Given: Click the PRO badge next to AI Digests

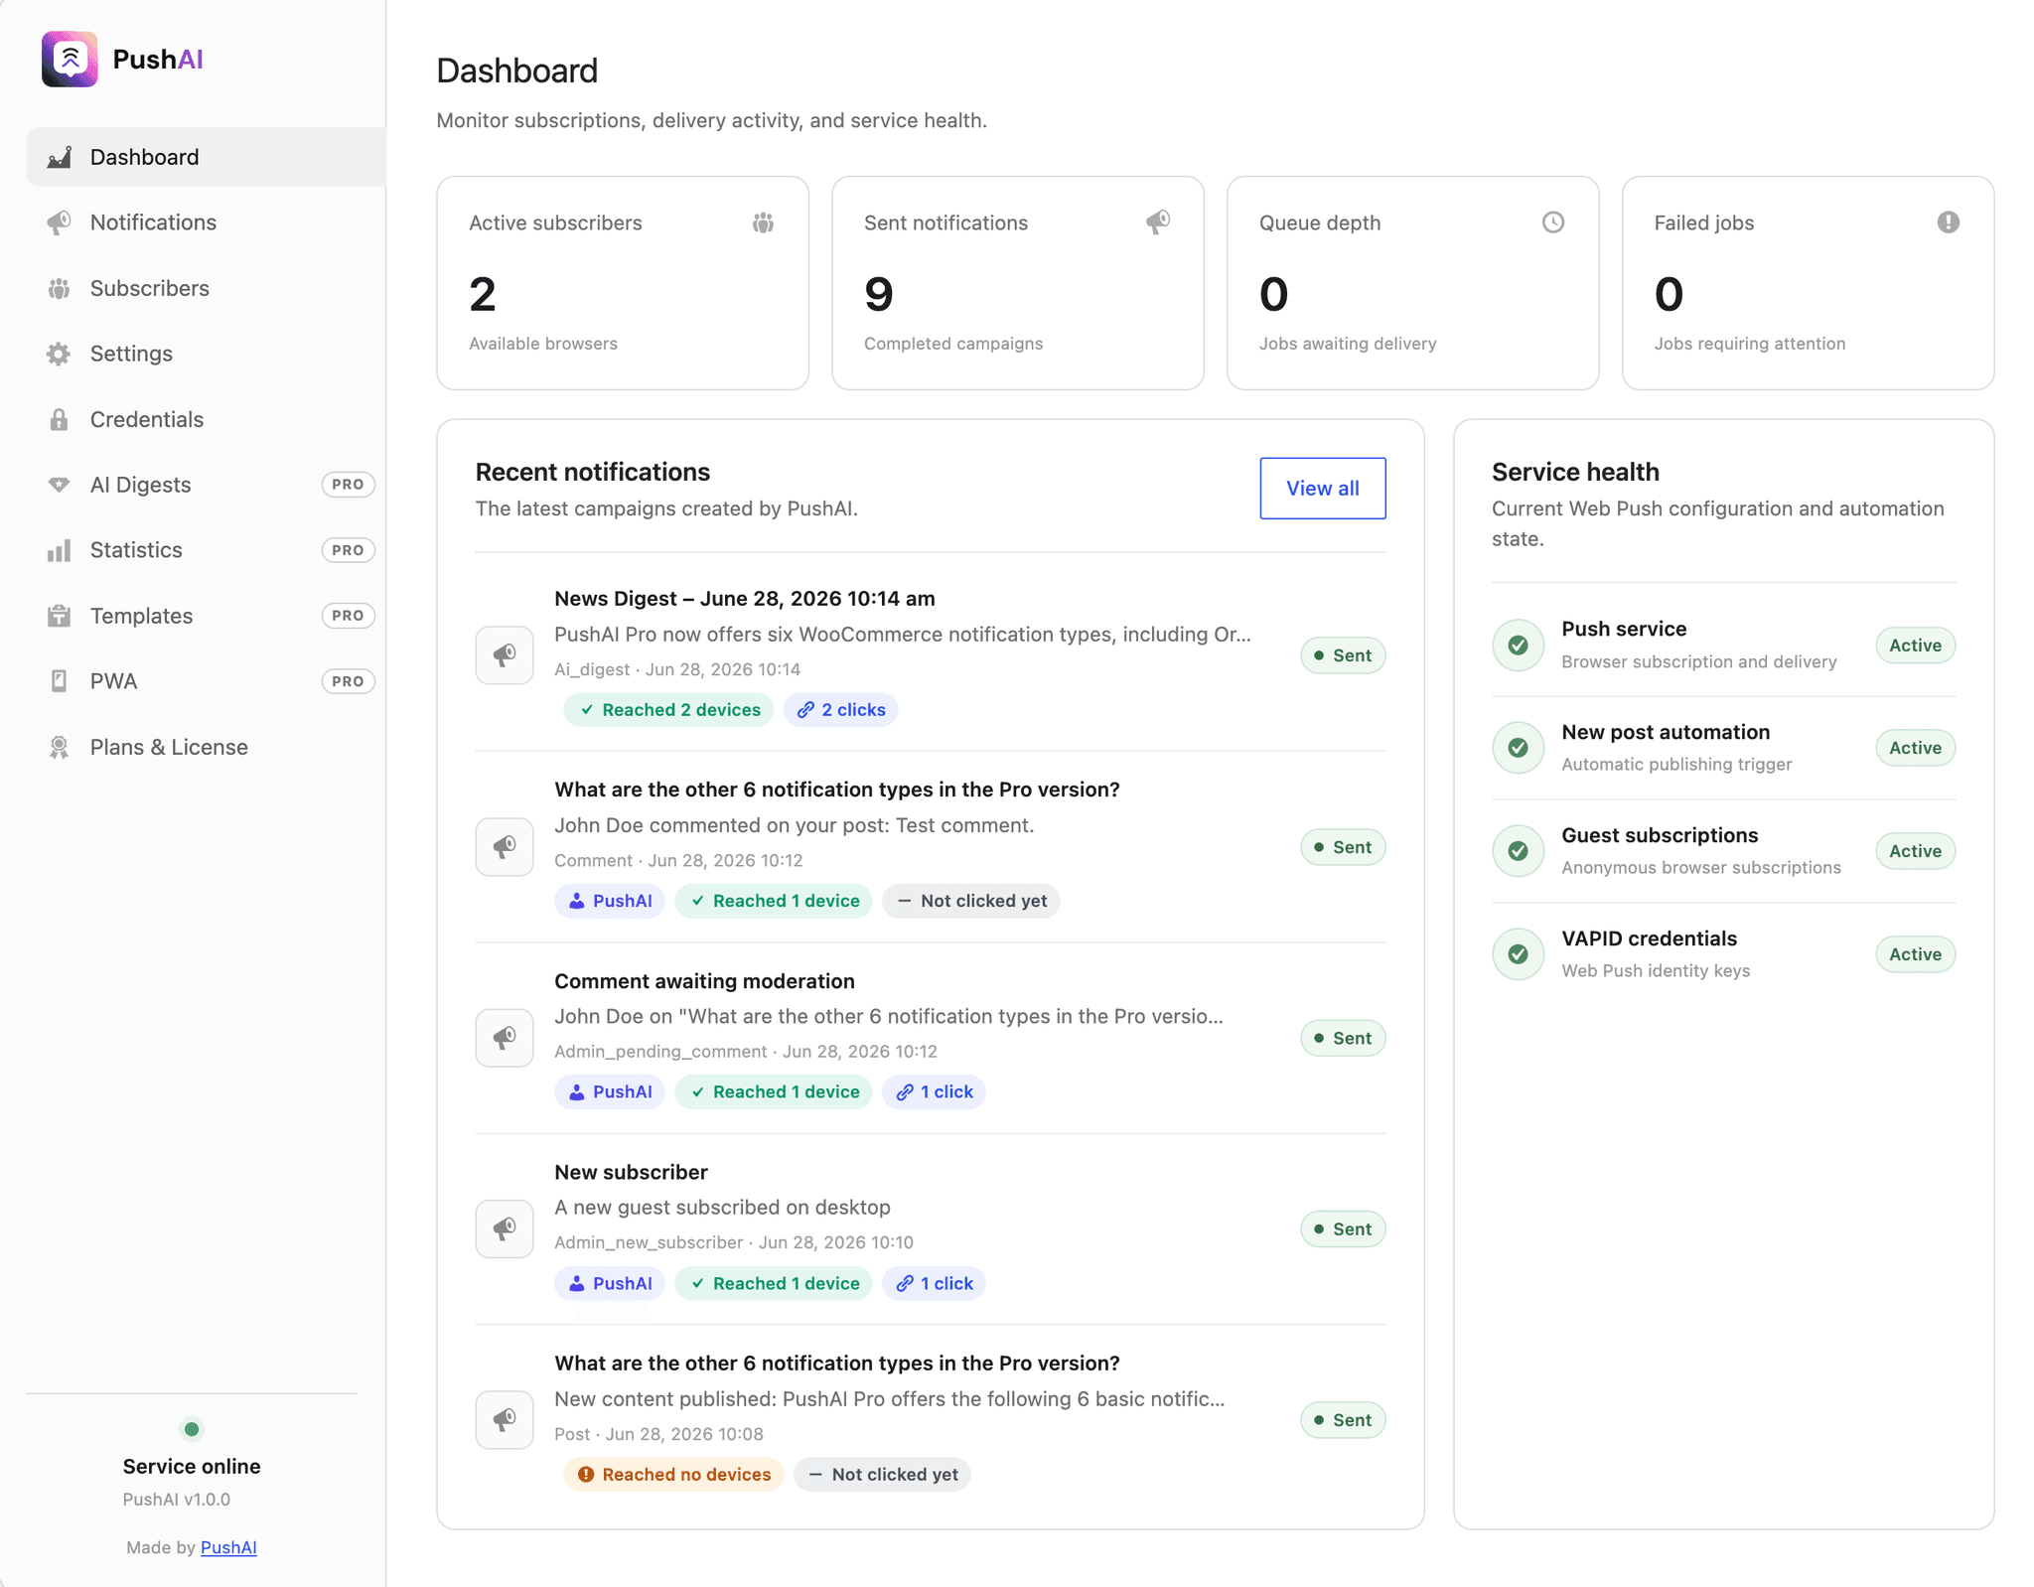Looking at the screenshot, I should (348, 485).
